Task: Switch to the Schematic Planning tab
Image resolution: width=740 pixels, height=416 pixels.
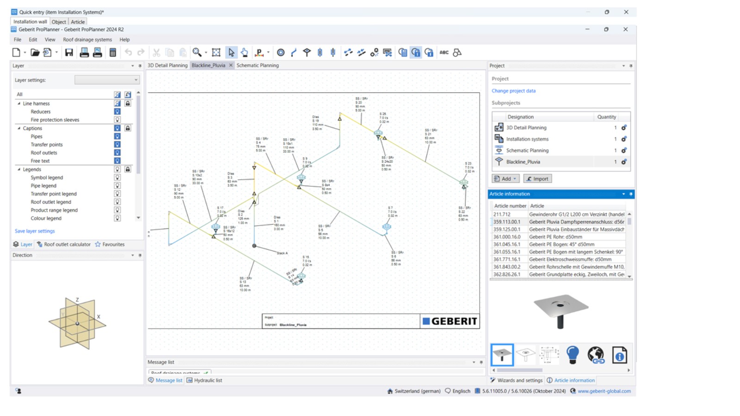Action: (x=257, y=65)
